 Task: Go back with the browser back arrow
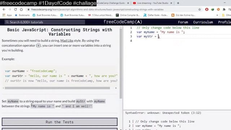[4, 9]
